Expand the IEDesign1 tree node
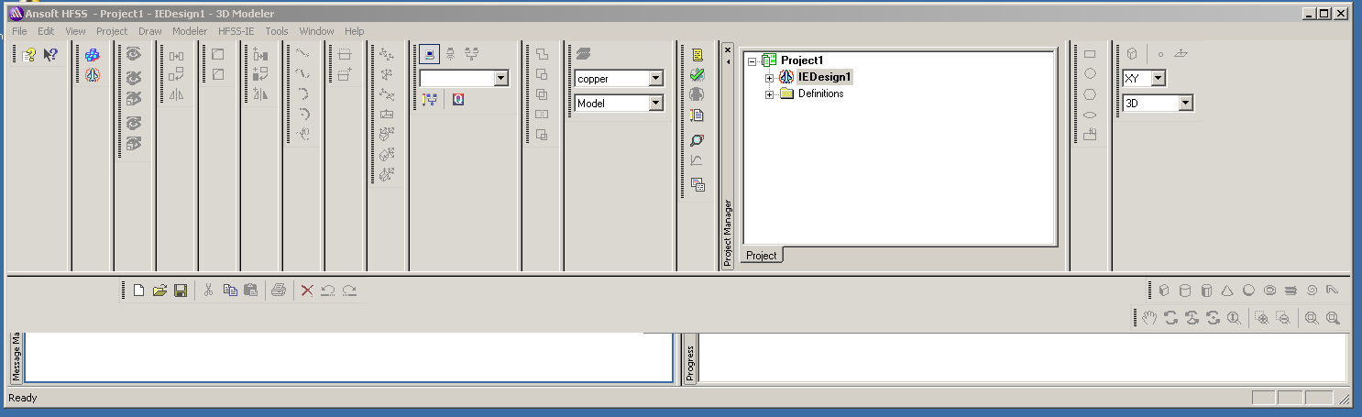 [x=770, y=77]
